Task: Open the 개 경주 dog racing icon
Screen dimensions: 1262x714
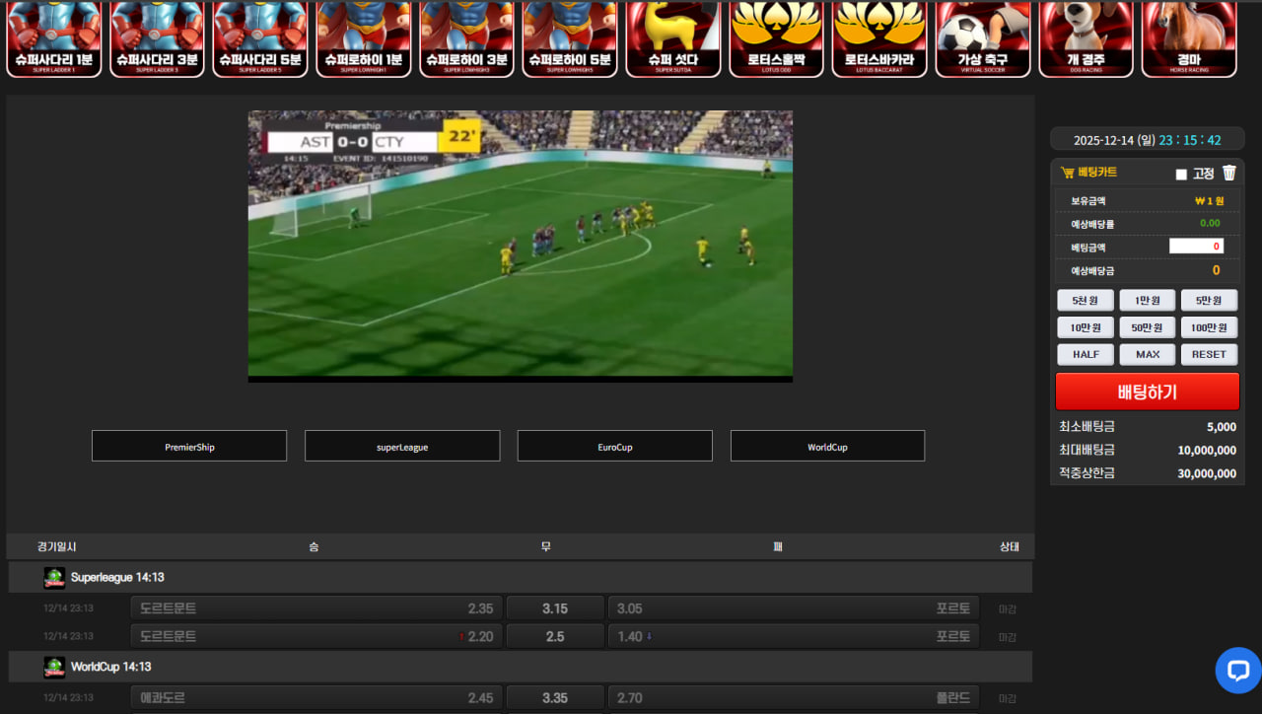Action: tap(1086, 38)
